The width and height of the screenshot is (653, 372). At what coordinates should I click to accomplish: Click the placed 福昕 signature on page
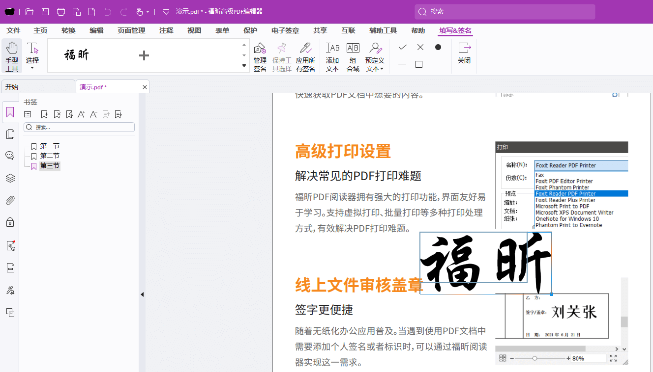click(486, 263)
